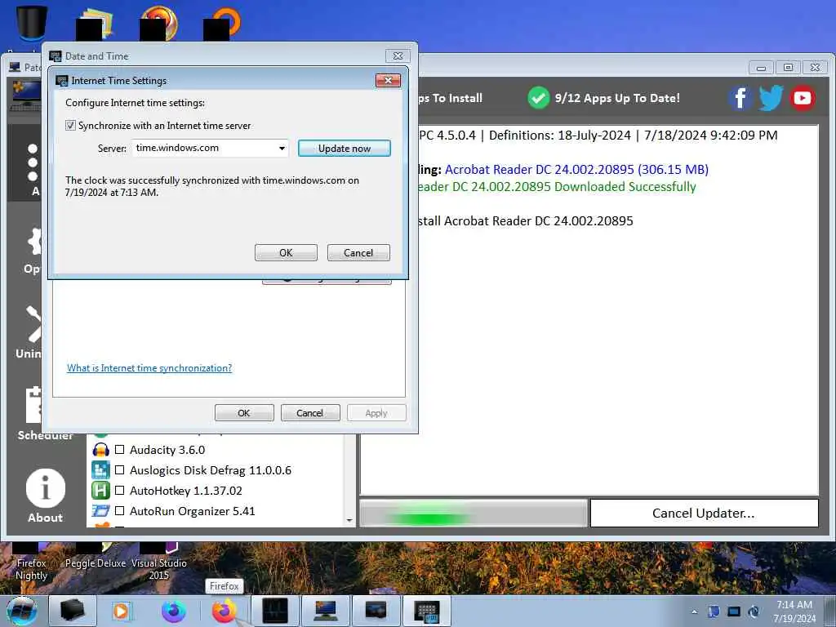Launch Firefox Nightly from the taskbar

pos(174,611)
